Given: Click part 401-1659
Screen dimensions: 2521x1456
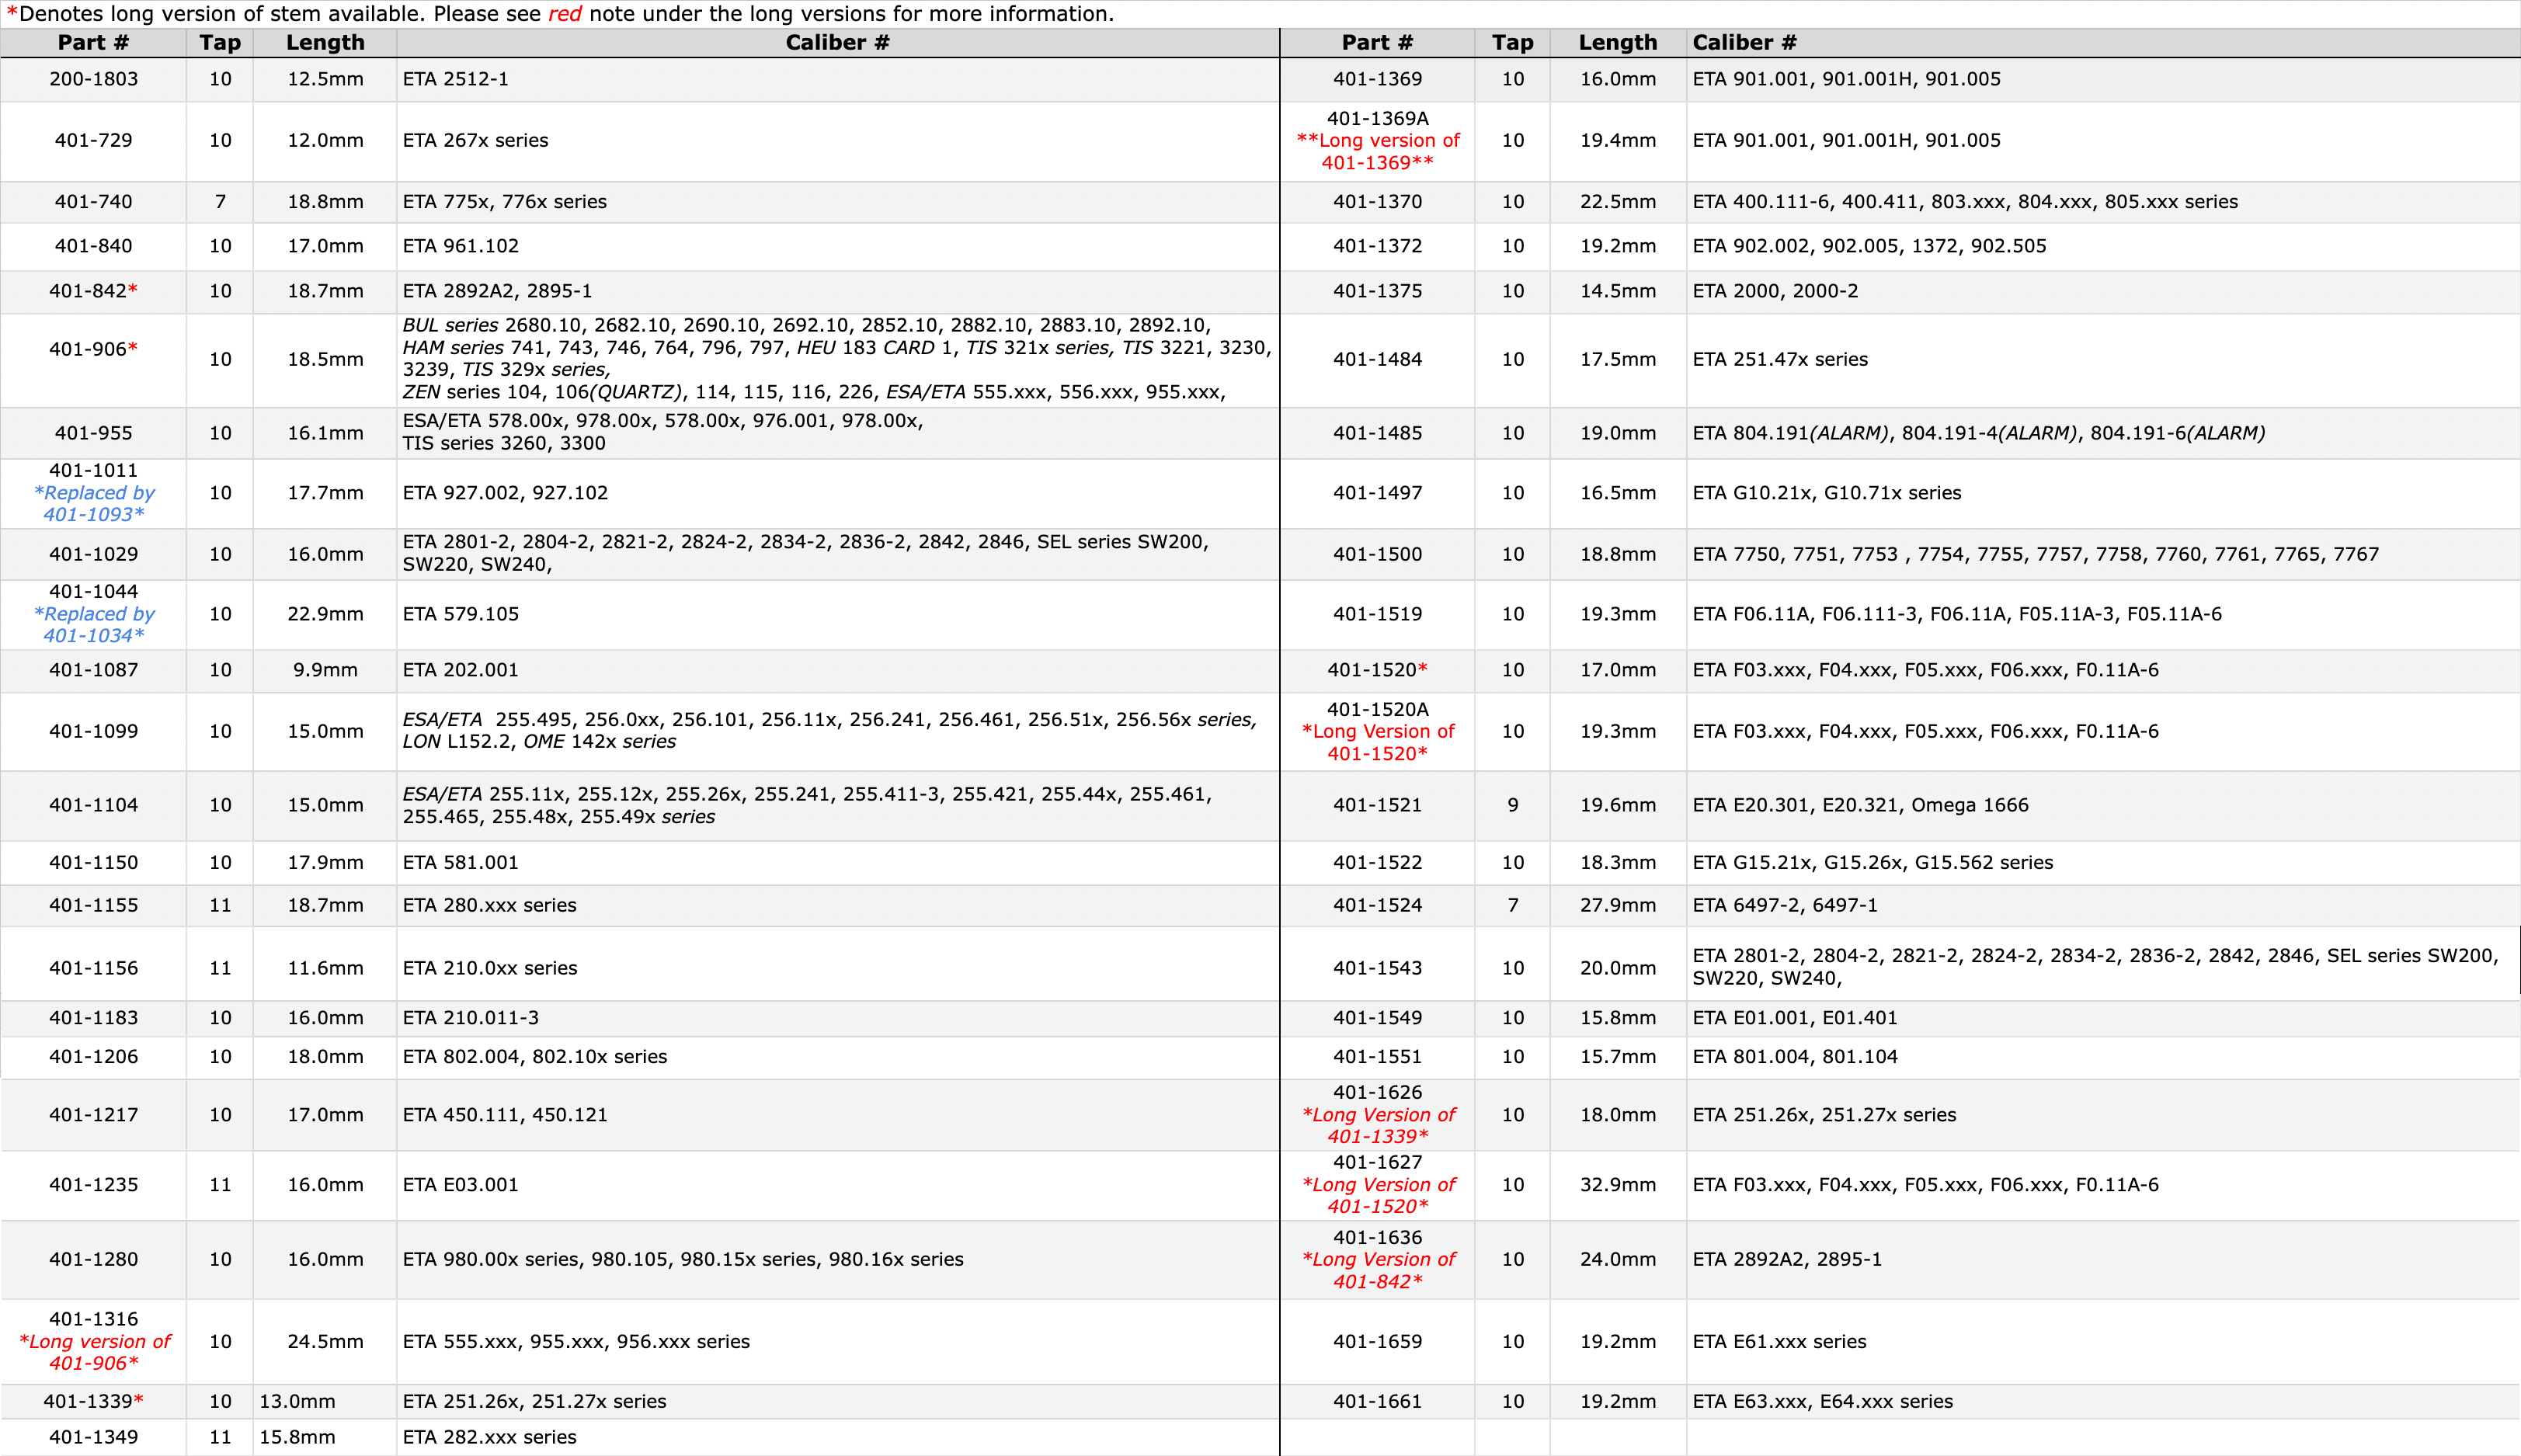Looking at the screenshot, I should pos(1377,1342).
